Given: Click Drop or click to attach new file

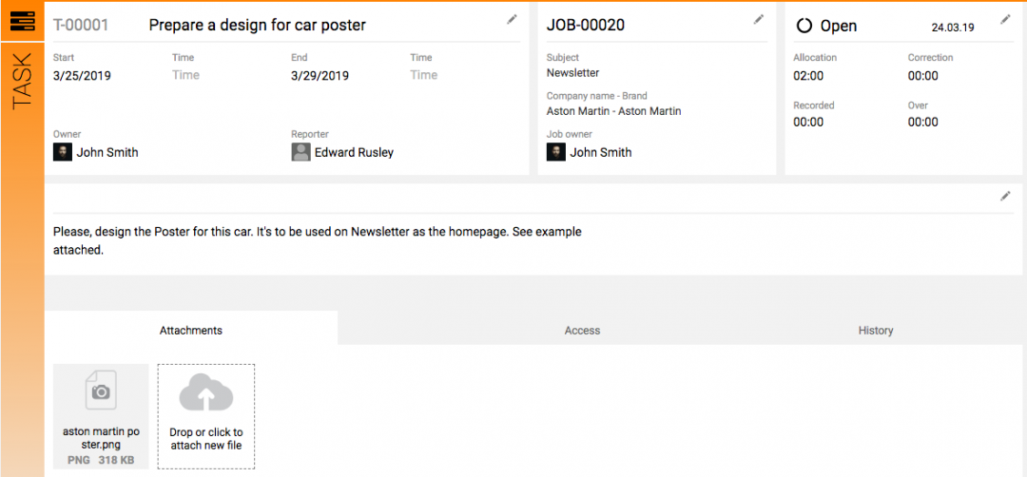Looking at the screenshot, I should pos(206,416).
